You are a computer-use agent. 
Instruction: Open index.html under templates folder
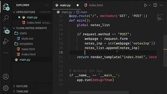click(32, 54)
